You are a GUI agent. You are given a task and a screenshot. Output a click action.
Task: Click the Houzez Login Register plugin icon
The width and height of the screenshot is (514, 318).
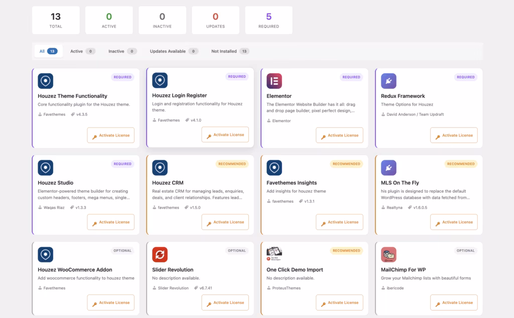coord(160,80)
